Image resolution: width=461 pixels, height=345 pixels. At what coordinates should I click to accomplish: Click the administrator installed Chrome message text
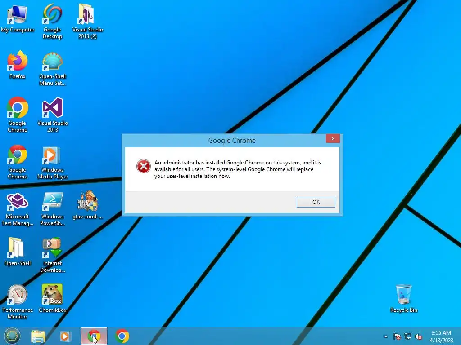pyautogui.click(x=238, y=169)
